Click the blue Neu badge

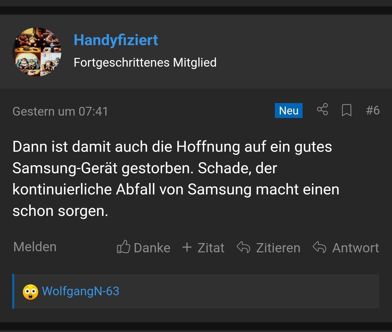pos(288,111)
